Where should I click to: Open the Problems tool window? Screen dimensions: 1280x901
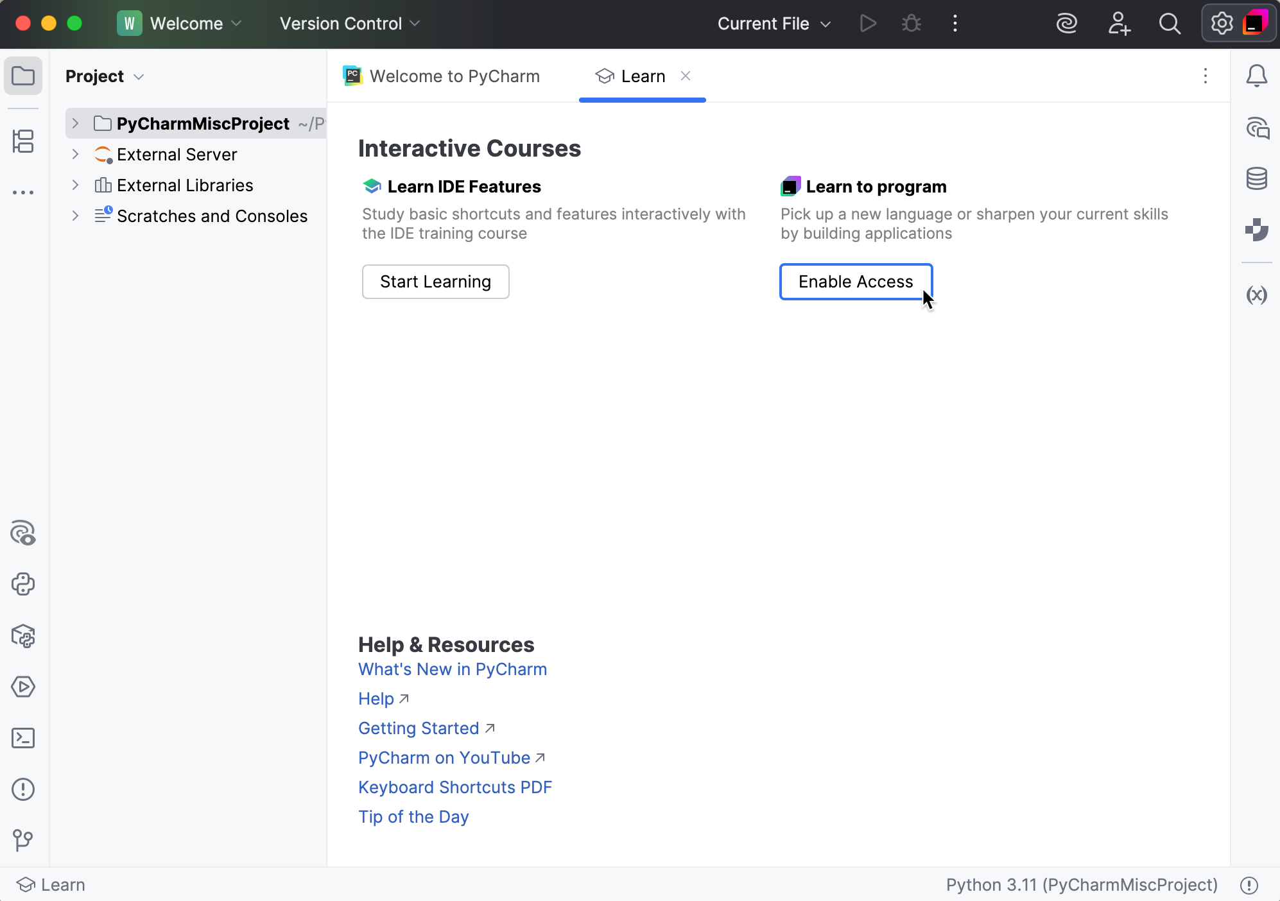pos(23,789)
